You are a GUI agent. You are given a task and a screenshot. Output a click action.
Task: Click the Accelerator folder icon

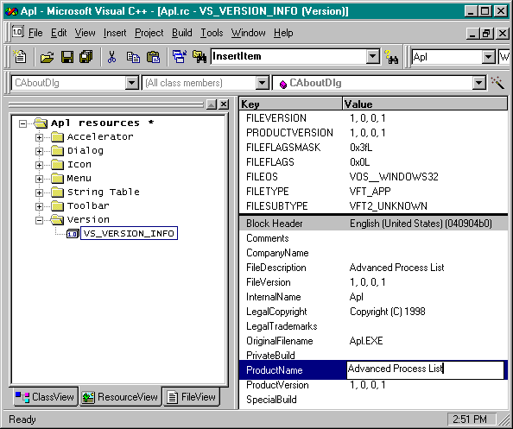(57, 136)
